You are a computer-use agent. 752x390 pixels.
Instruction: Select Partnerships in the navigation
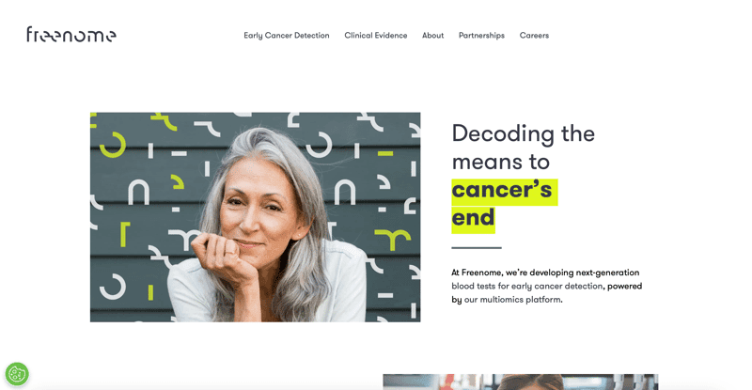[481, 36]
